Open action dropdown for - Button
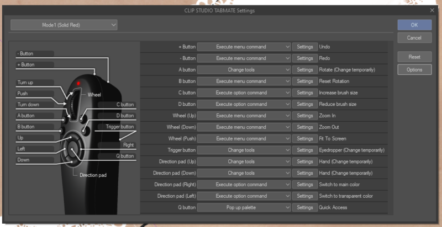The height and width of the screenshot is (227, 442). pos(244,58)
